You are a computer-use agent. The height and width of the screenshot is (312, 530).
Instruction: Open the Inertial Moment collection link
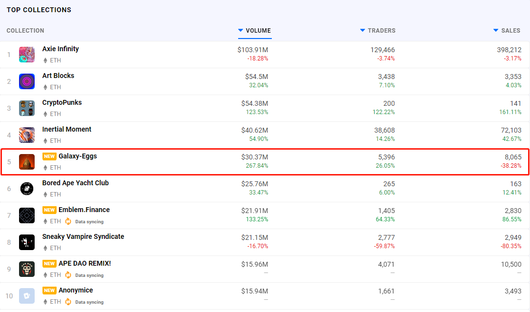click(66, 129)
